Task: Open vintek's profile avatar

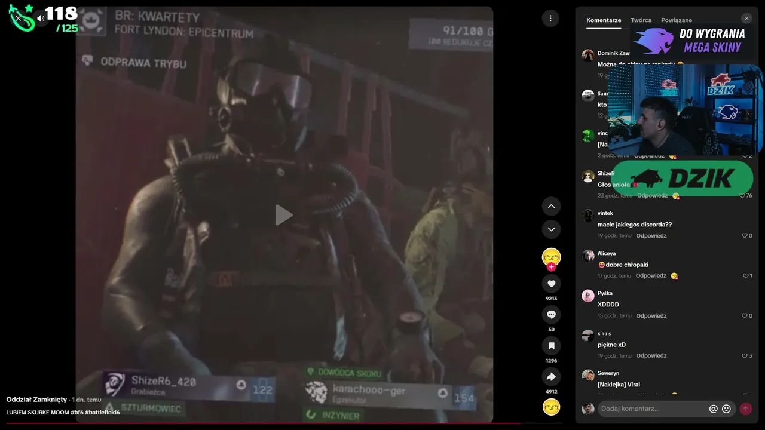Action: point(588,216)
